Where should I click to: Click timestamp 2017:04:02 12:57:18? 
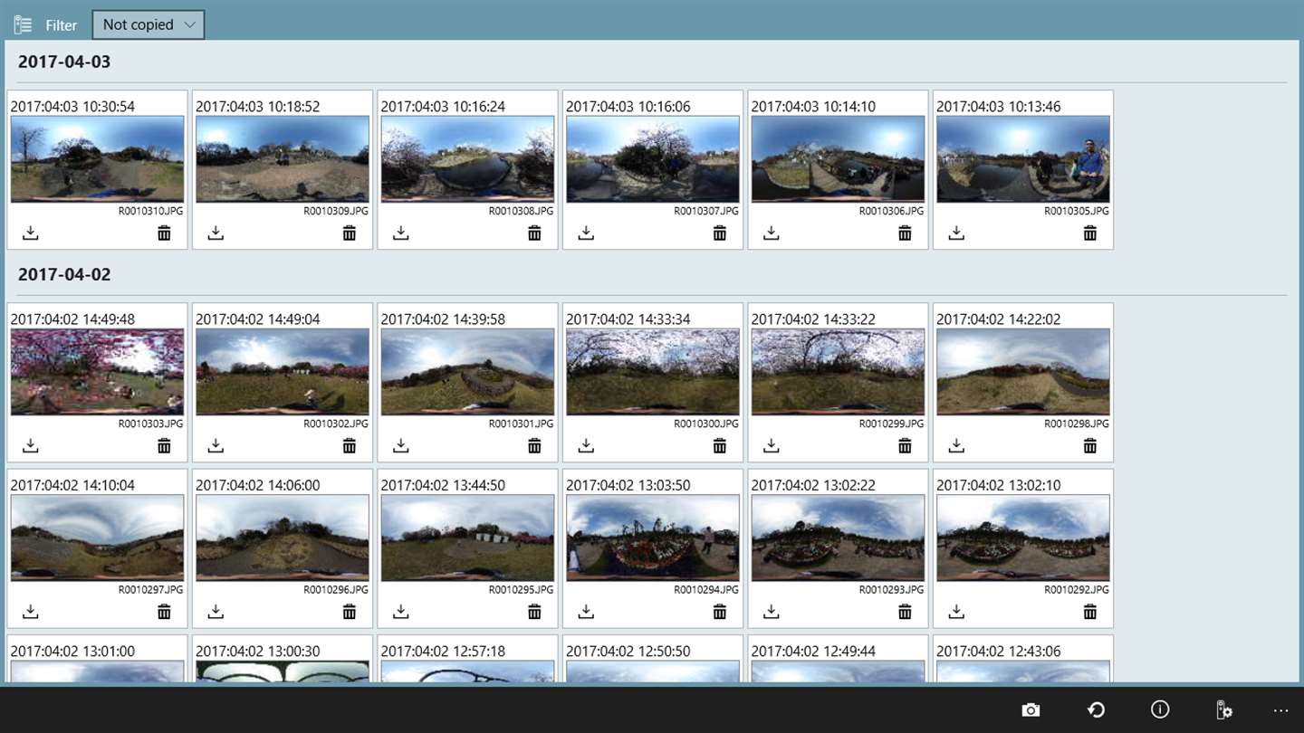[x=443, y=651]
